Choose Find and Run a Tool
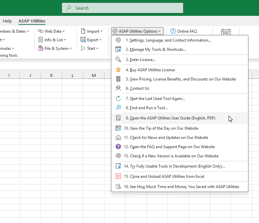The height and width of the screenshot is (223, 259). [x=180, y=108]
